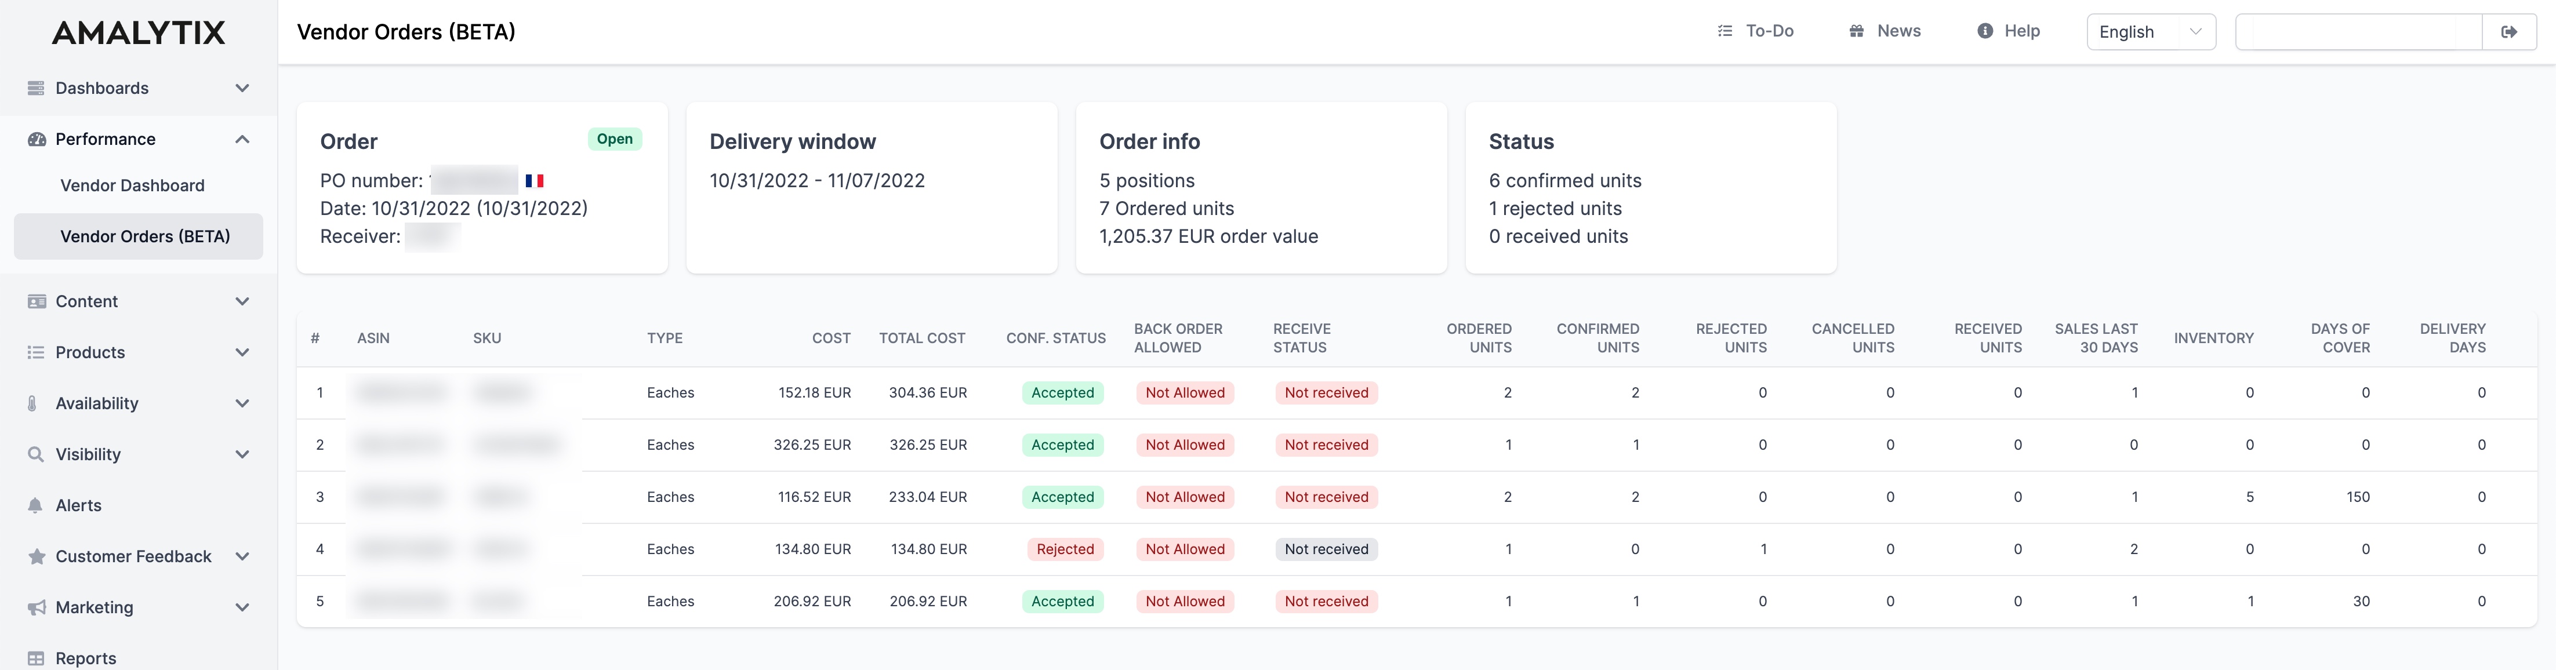Click Not received badge in row 5
The height and width of the screenshot is (670, 2556).
(1326, 600)
